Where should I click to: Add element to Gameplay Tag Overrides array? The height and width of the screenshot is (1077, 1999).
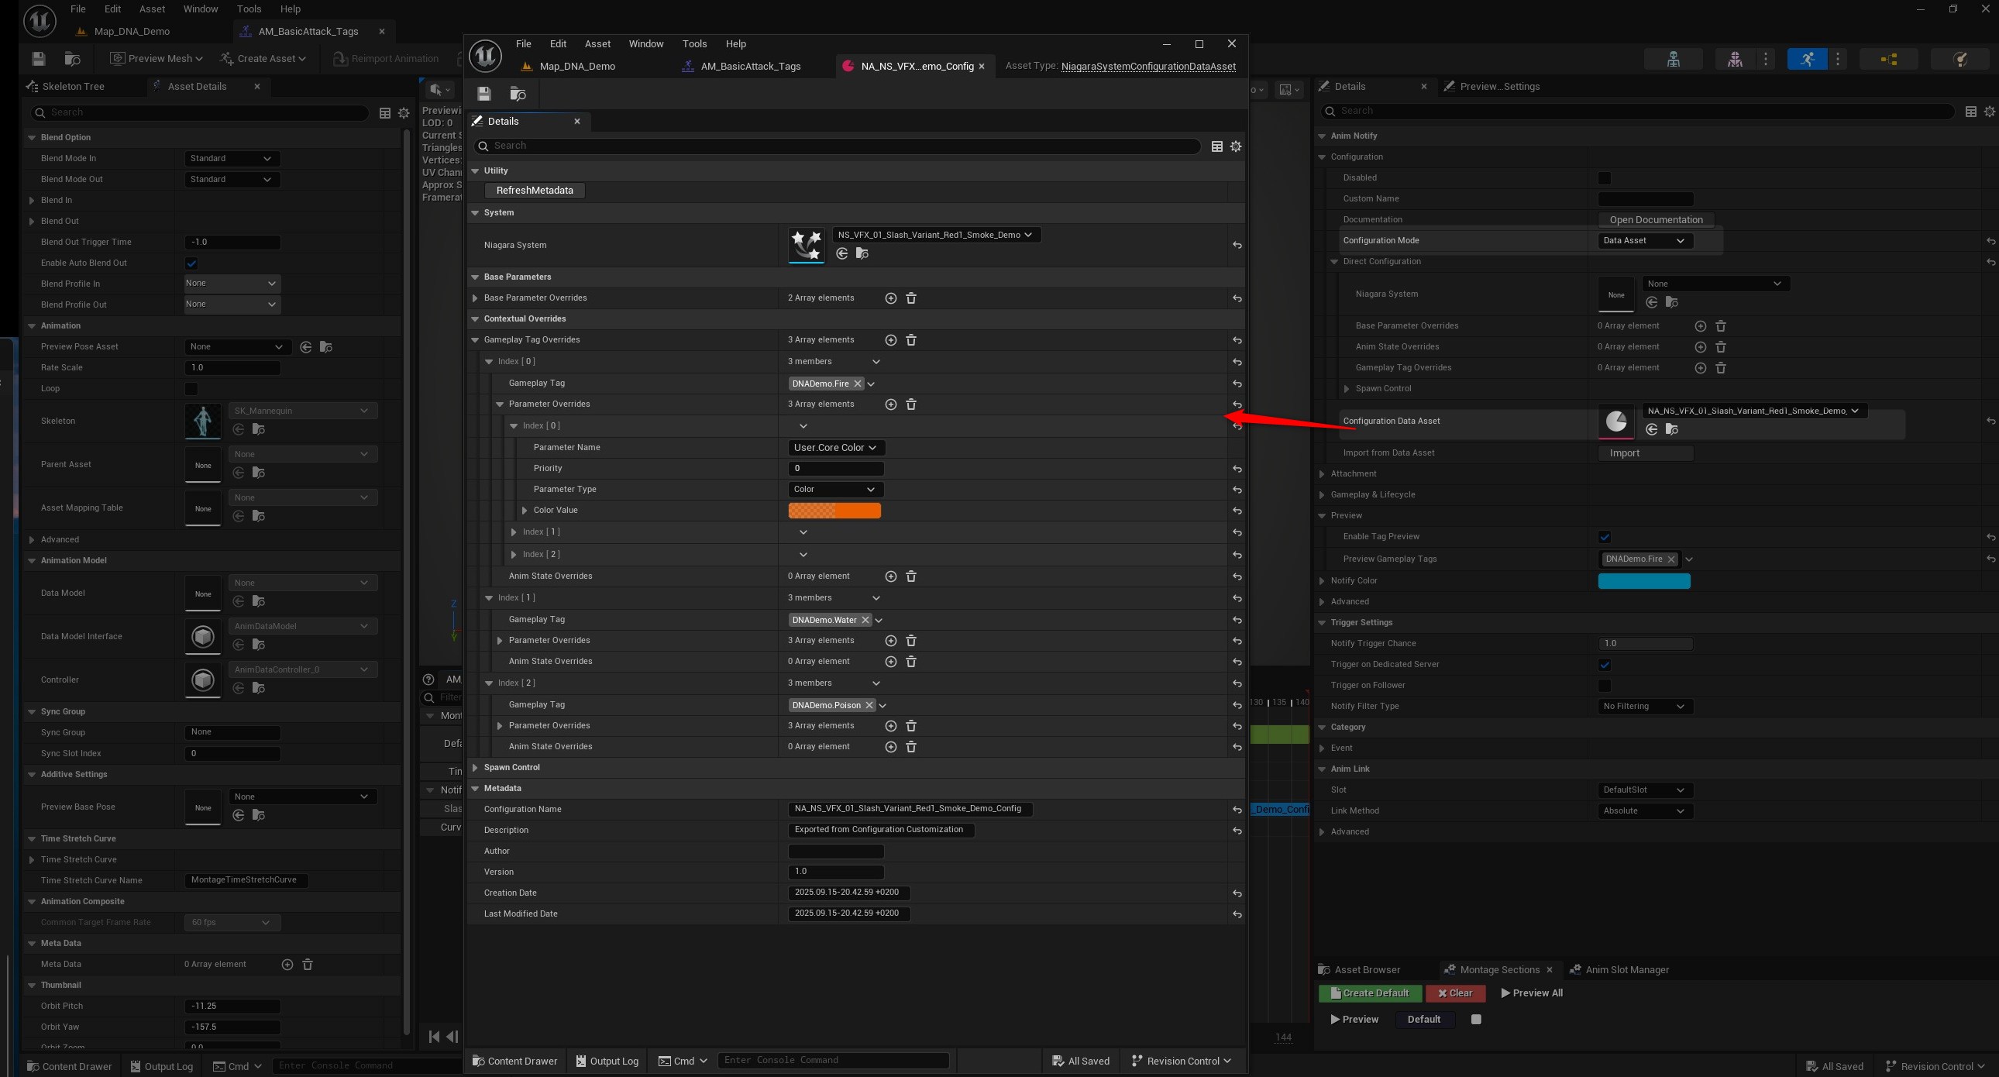coord(891,340)
